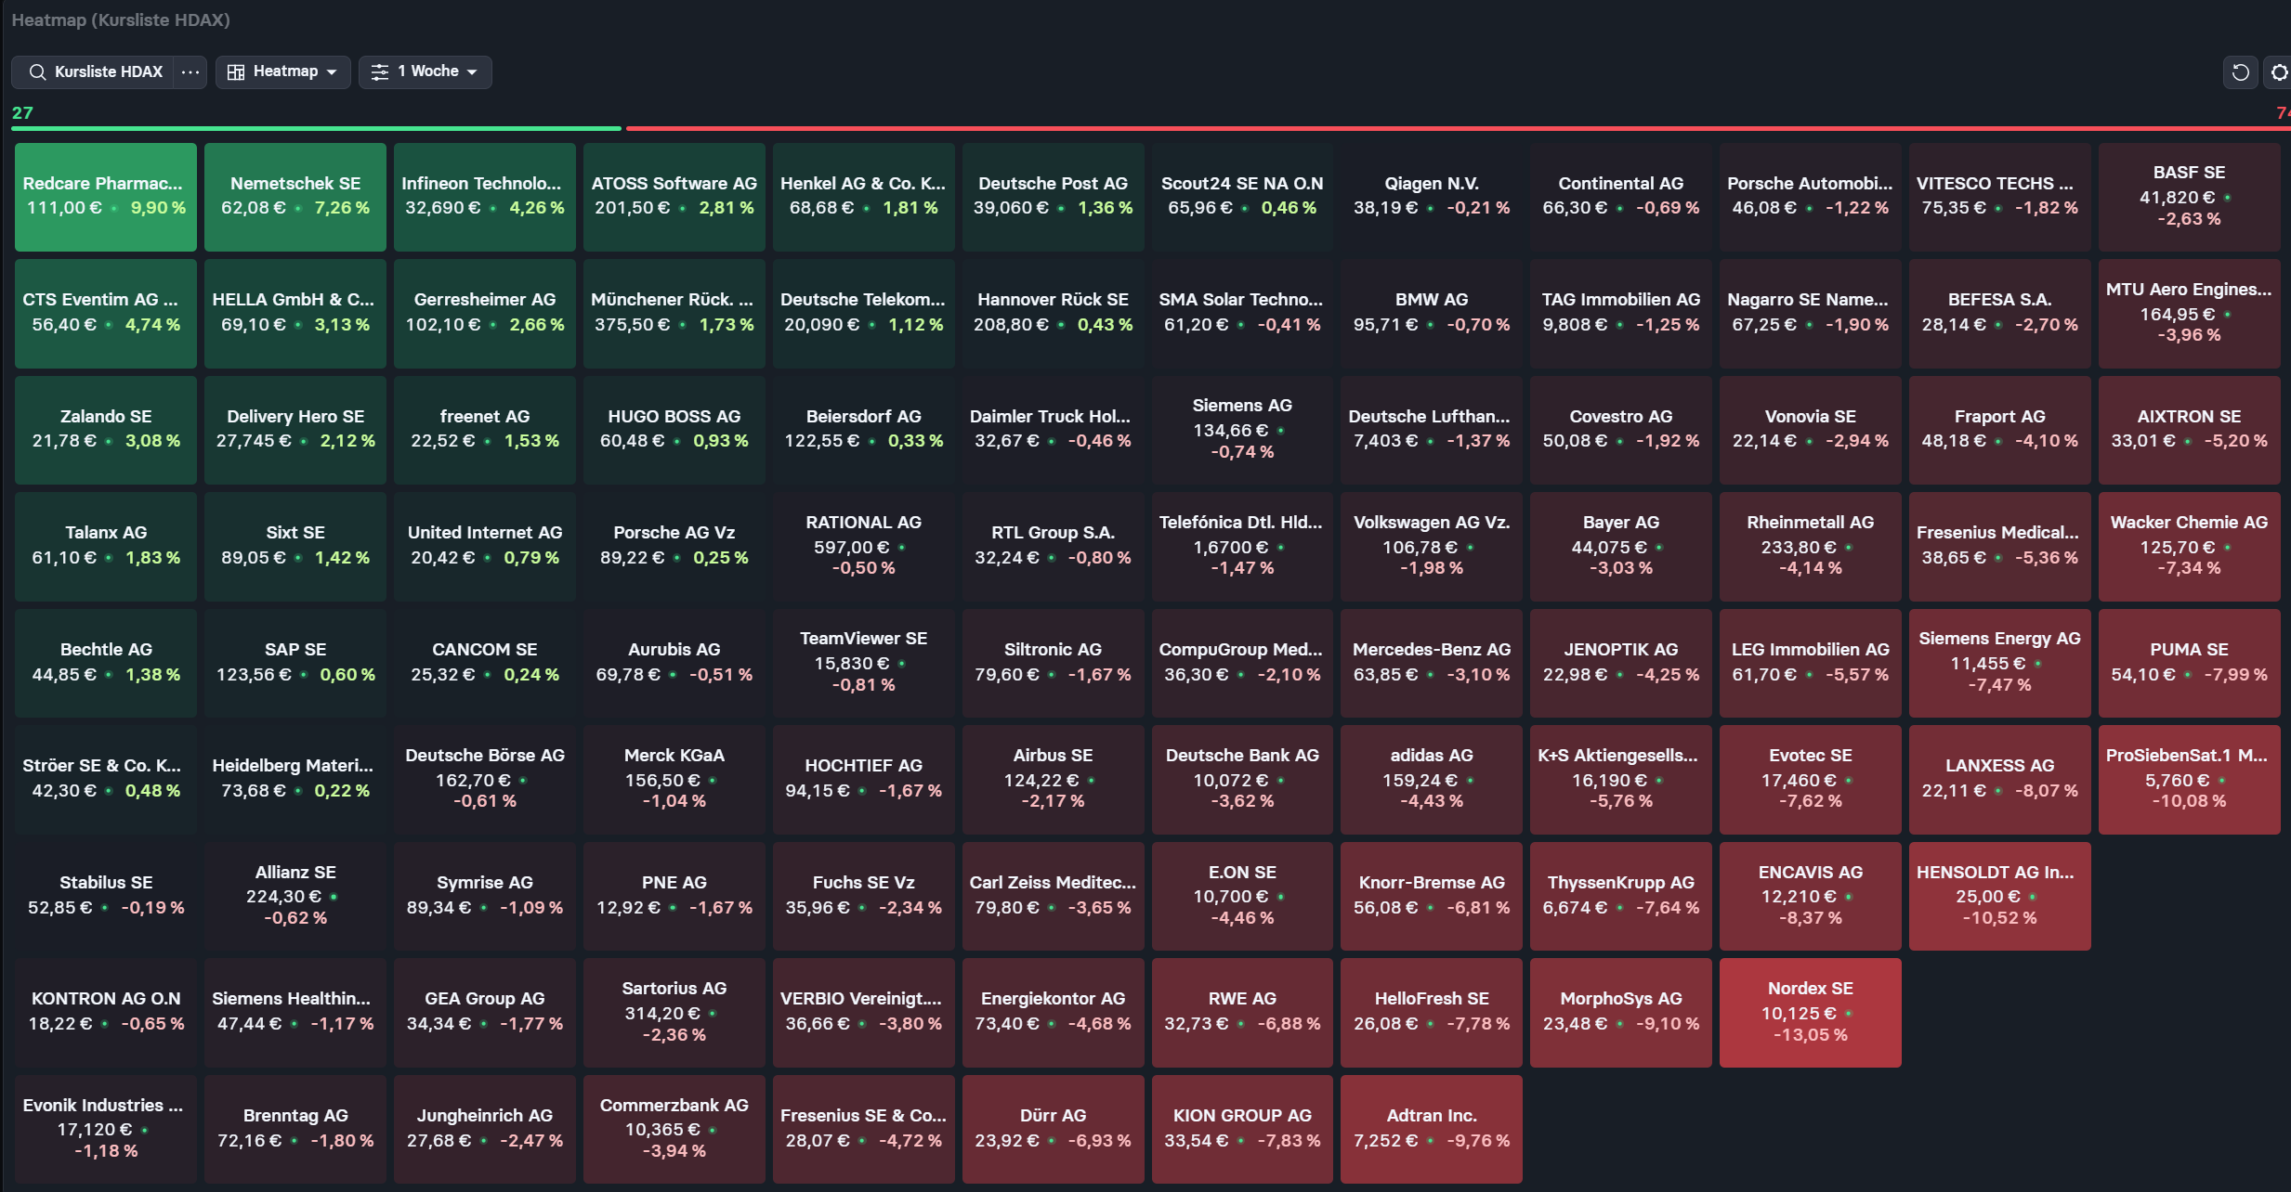
Task: Click the Airbus SE tile
Action: click(x=1053, y=780)
